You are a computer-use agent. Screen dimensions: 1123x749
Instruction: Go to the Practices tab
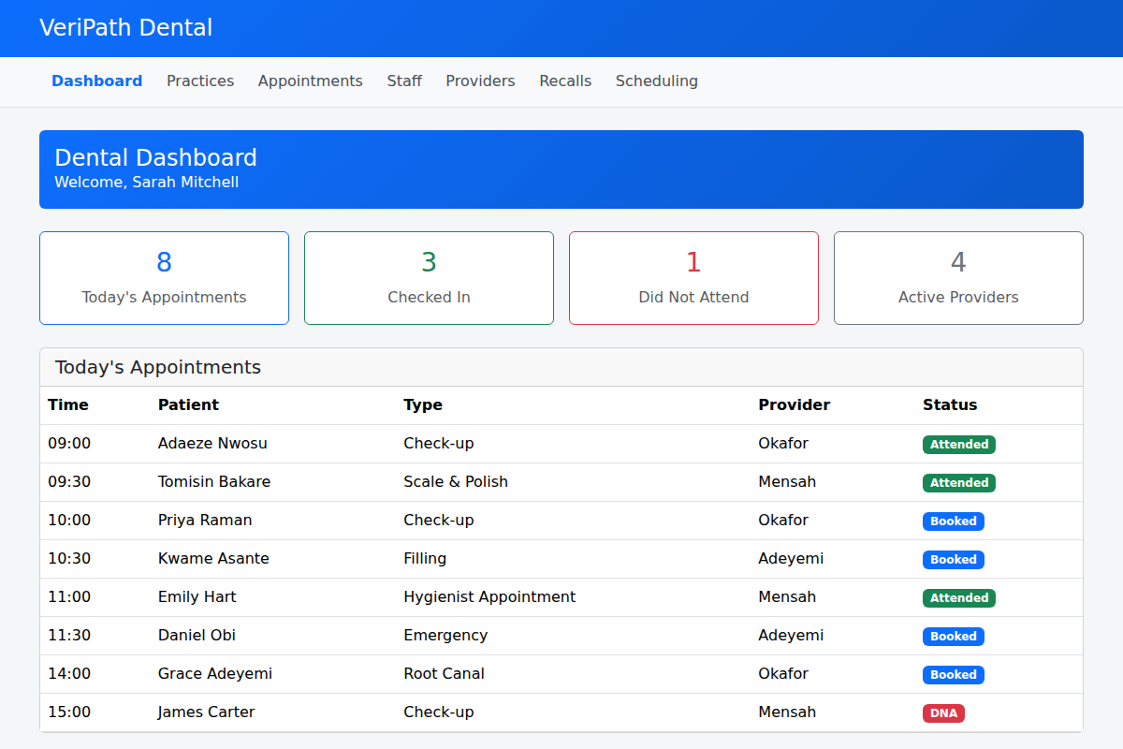(200, 81)
